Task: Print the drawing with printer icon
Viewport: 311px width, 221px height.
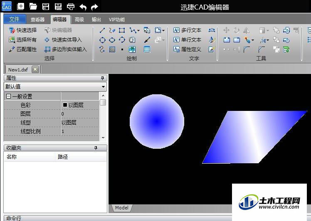Action: (x=71, y=7)
